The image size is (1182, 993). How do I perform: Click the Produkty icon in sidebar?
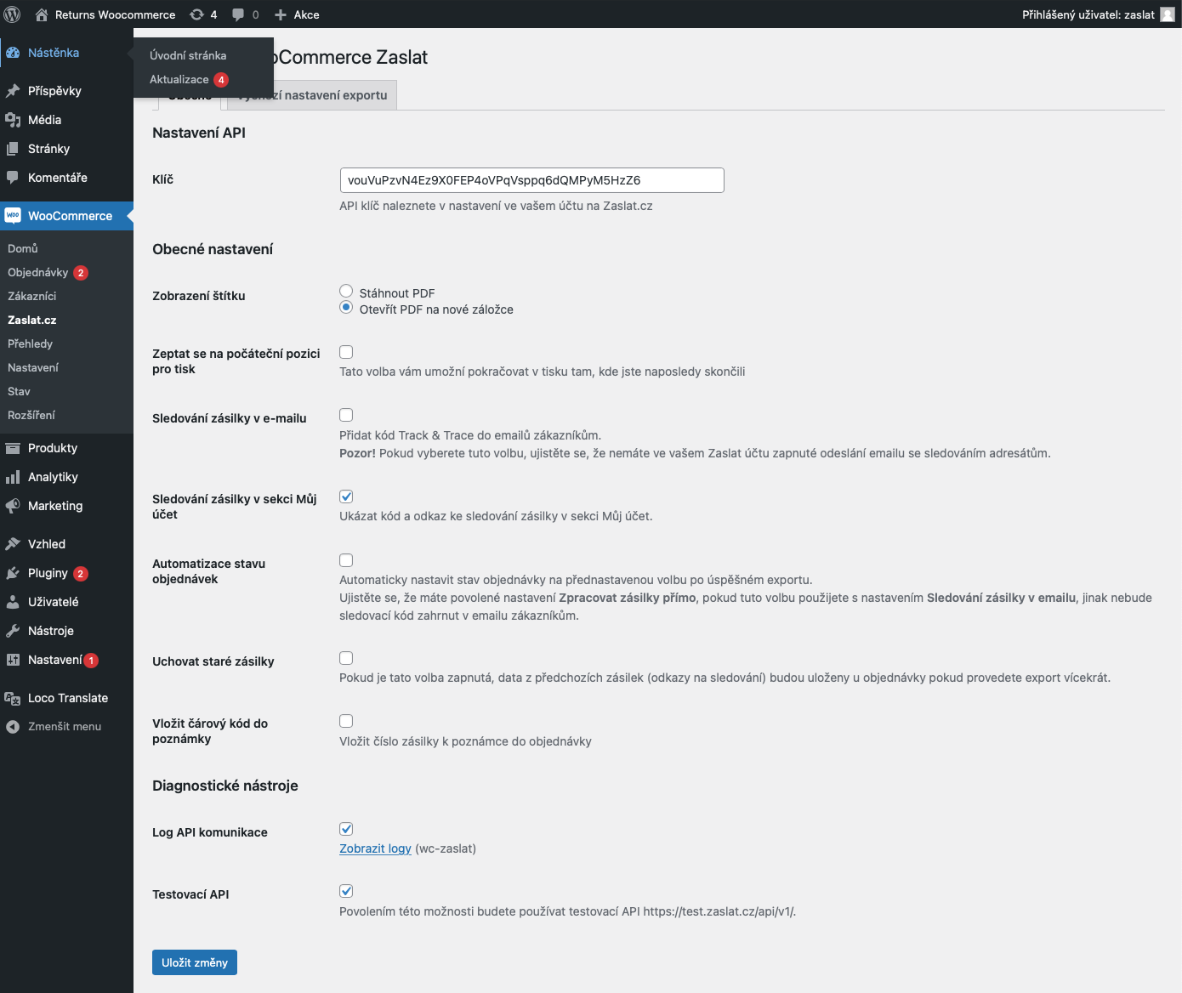[x=13, y=448]
